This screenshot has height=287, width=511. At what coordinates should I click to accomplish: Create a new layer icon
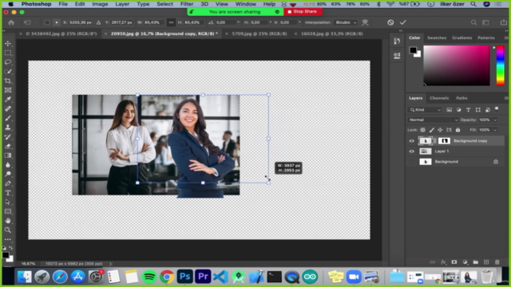[486, 262]
